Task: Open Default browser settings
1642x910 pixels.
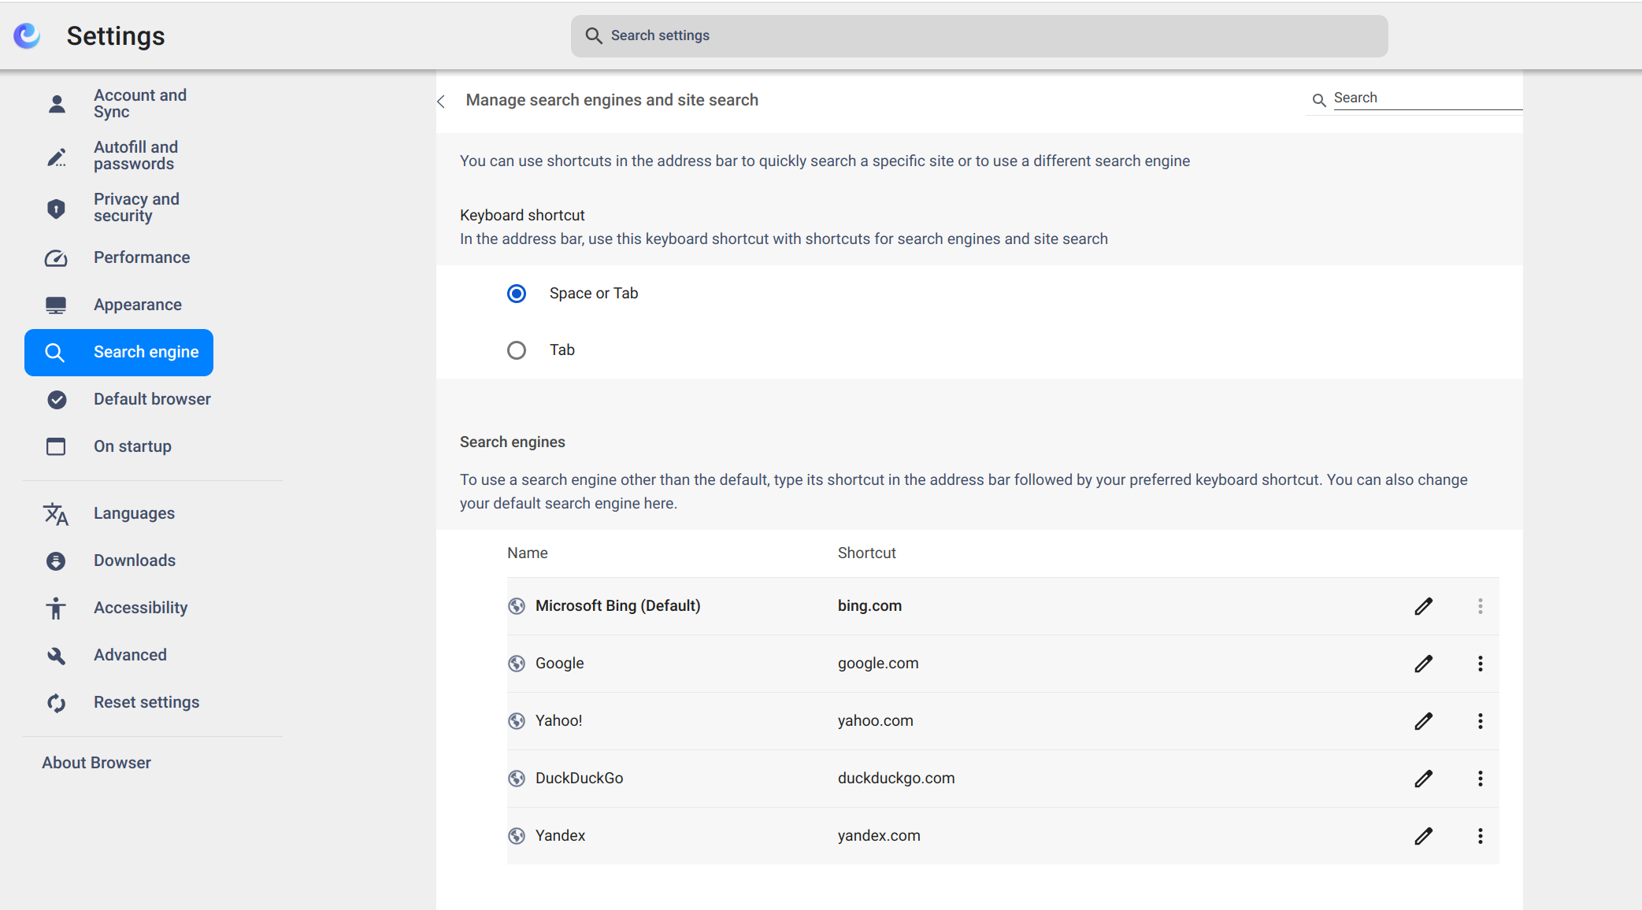Action: click(x=118, y=400)
